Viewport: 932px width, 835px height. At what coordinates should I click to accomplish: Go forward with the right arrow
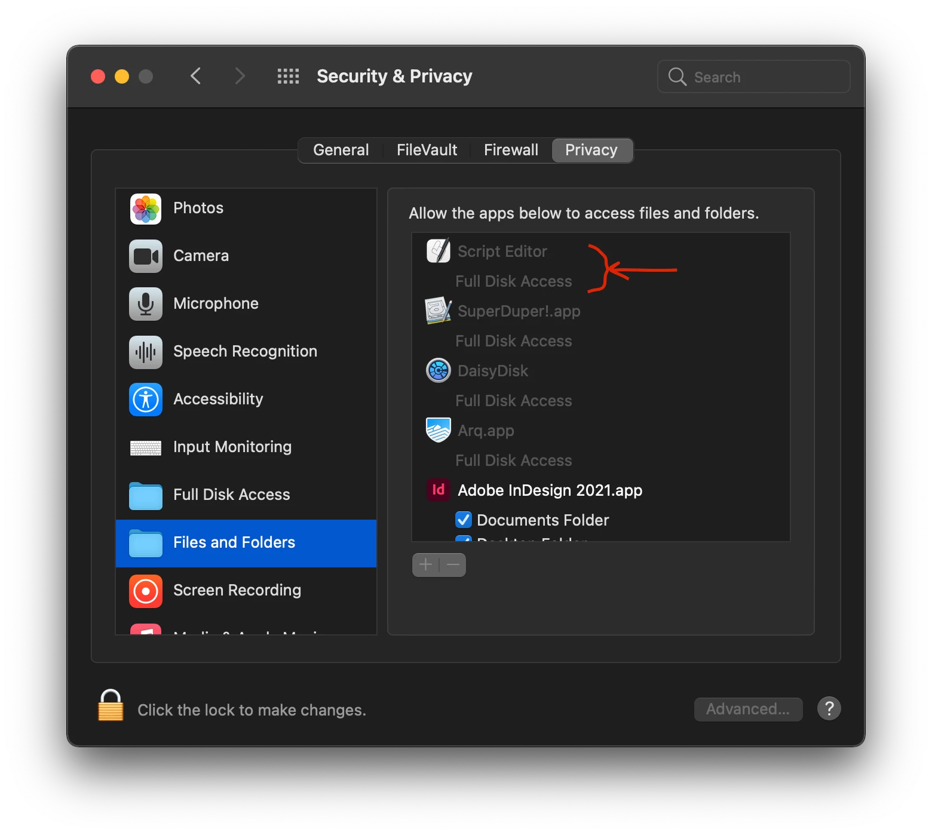(x=240, y=76)
